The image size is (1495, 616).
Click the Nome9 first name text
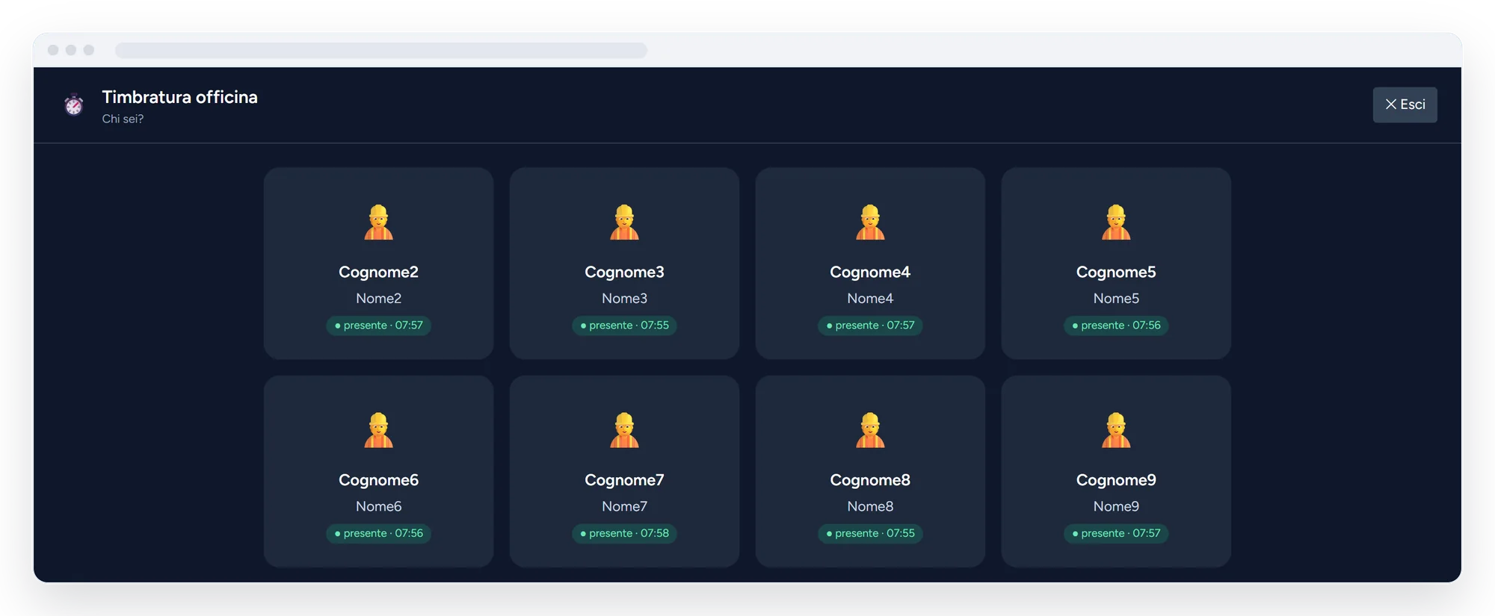(x=1116, y=506)
